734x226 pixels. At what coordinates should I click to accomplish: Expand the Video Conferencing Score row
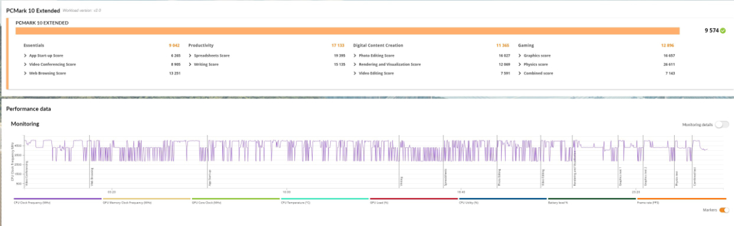pos(26,64)
